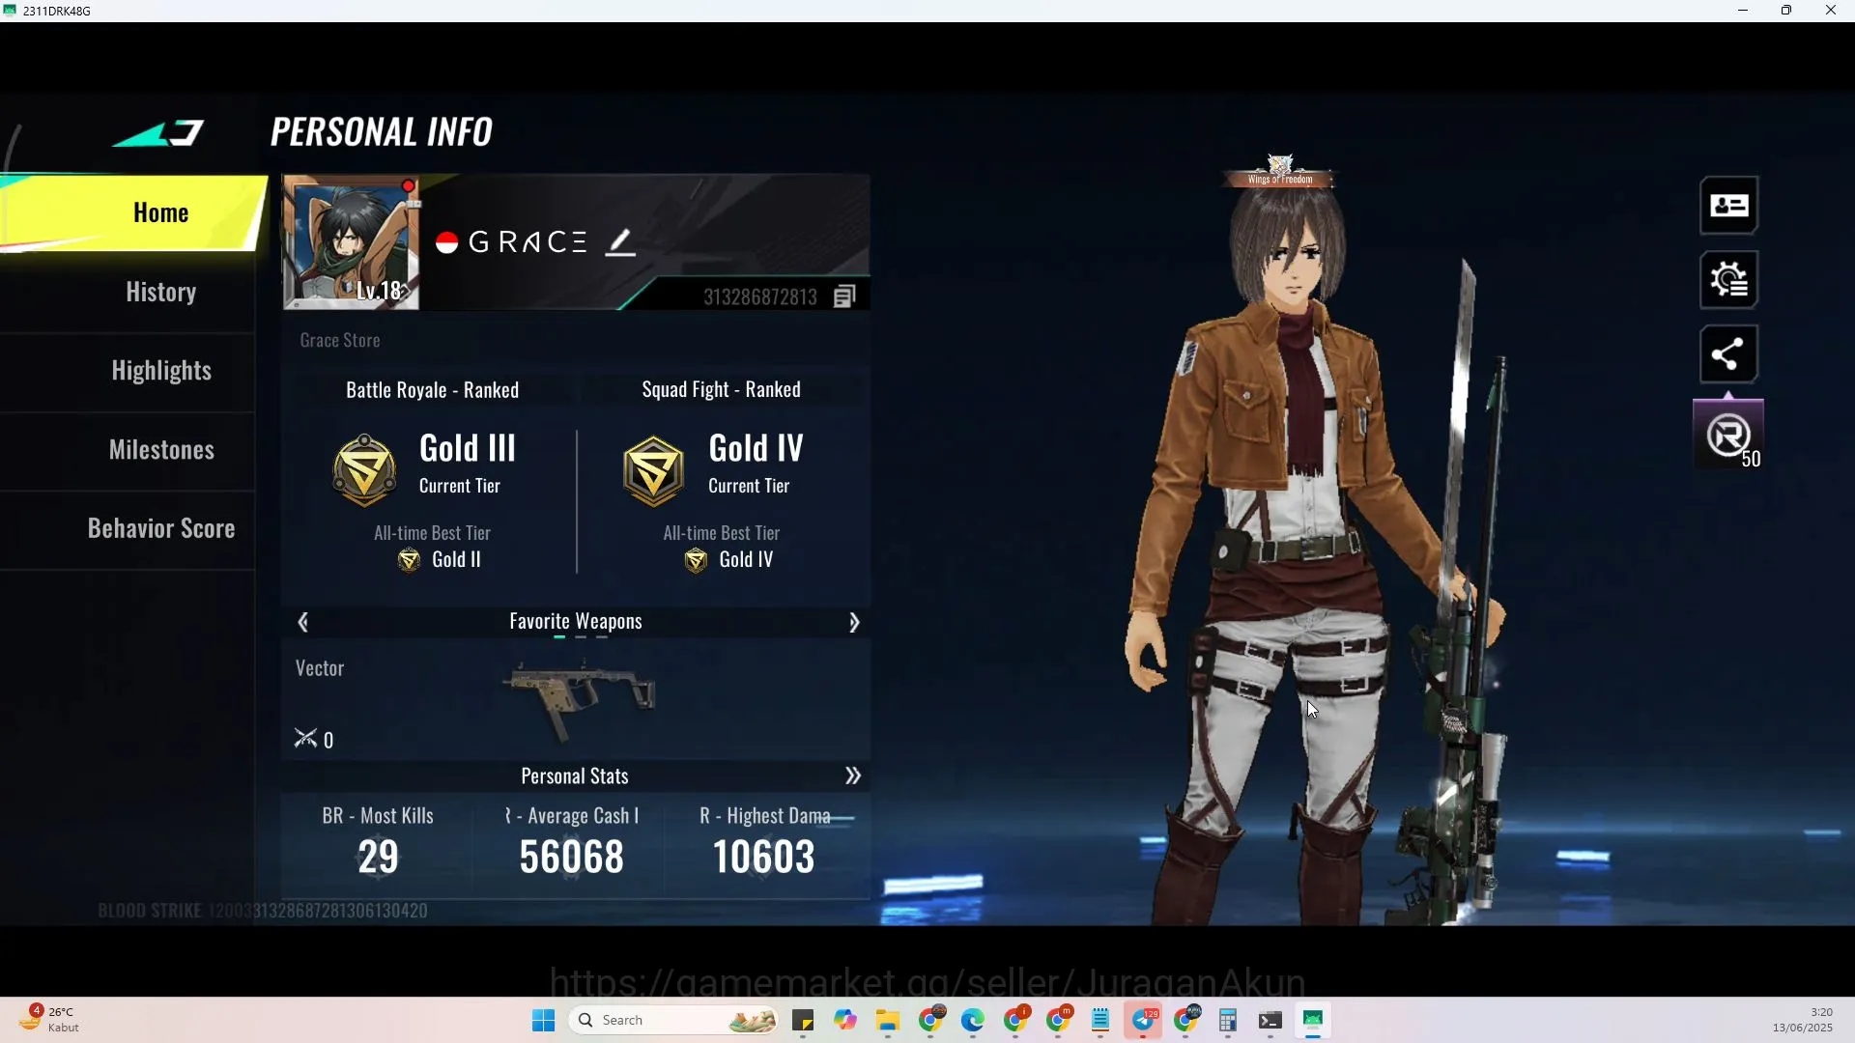
Task: Click the Favorite Weapons header
Action: pyautogui.click(x=576, y=622)
